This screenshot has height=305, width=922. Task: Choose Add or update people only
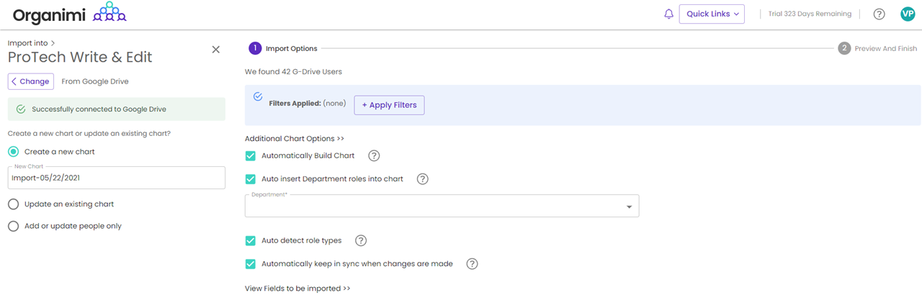pos(14,226)
